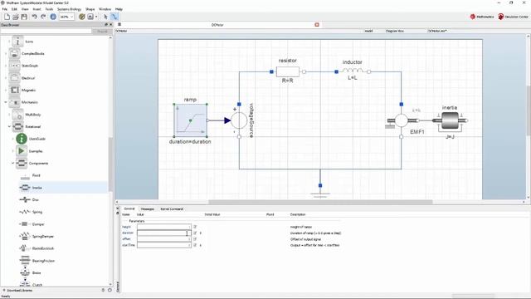Click the Class Browser search field

tap(46, 32)
